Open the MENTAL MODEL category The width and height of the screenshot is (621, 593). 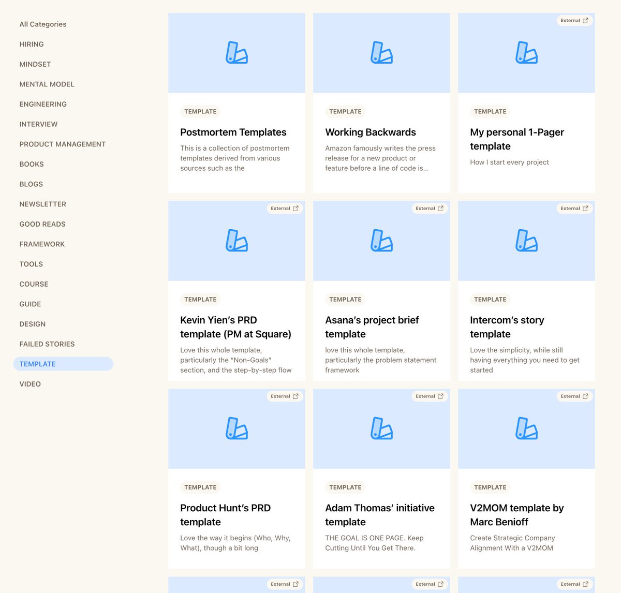tap(47, 84)
